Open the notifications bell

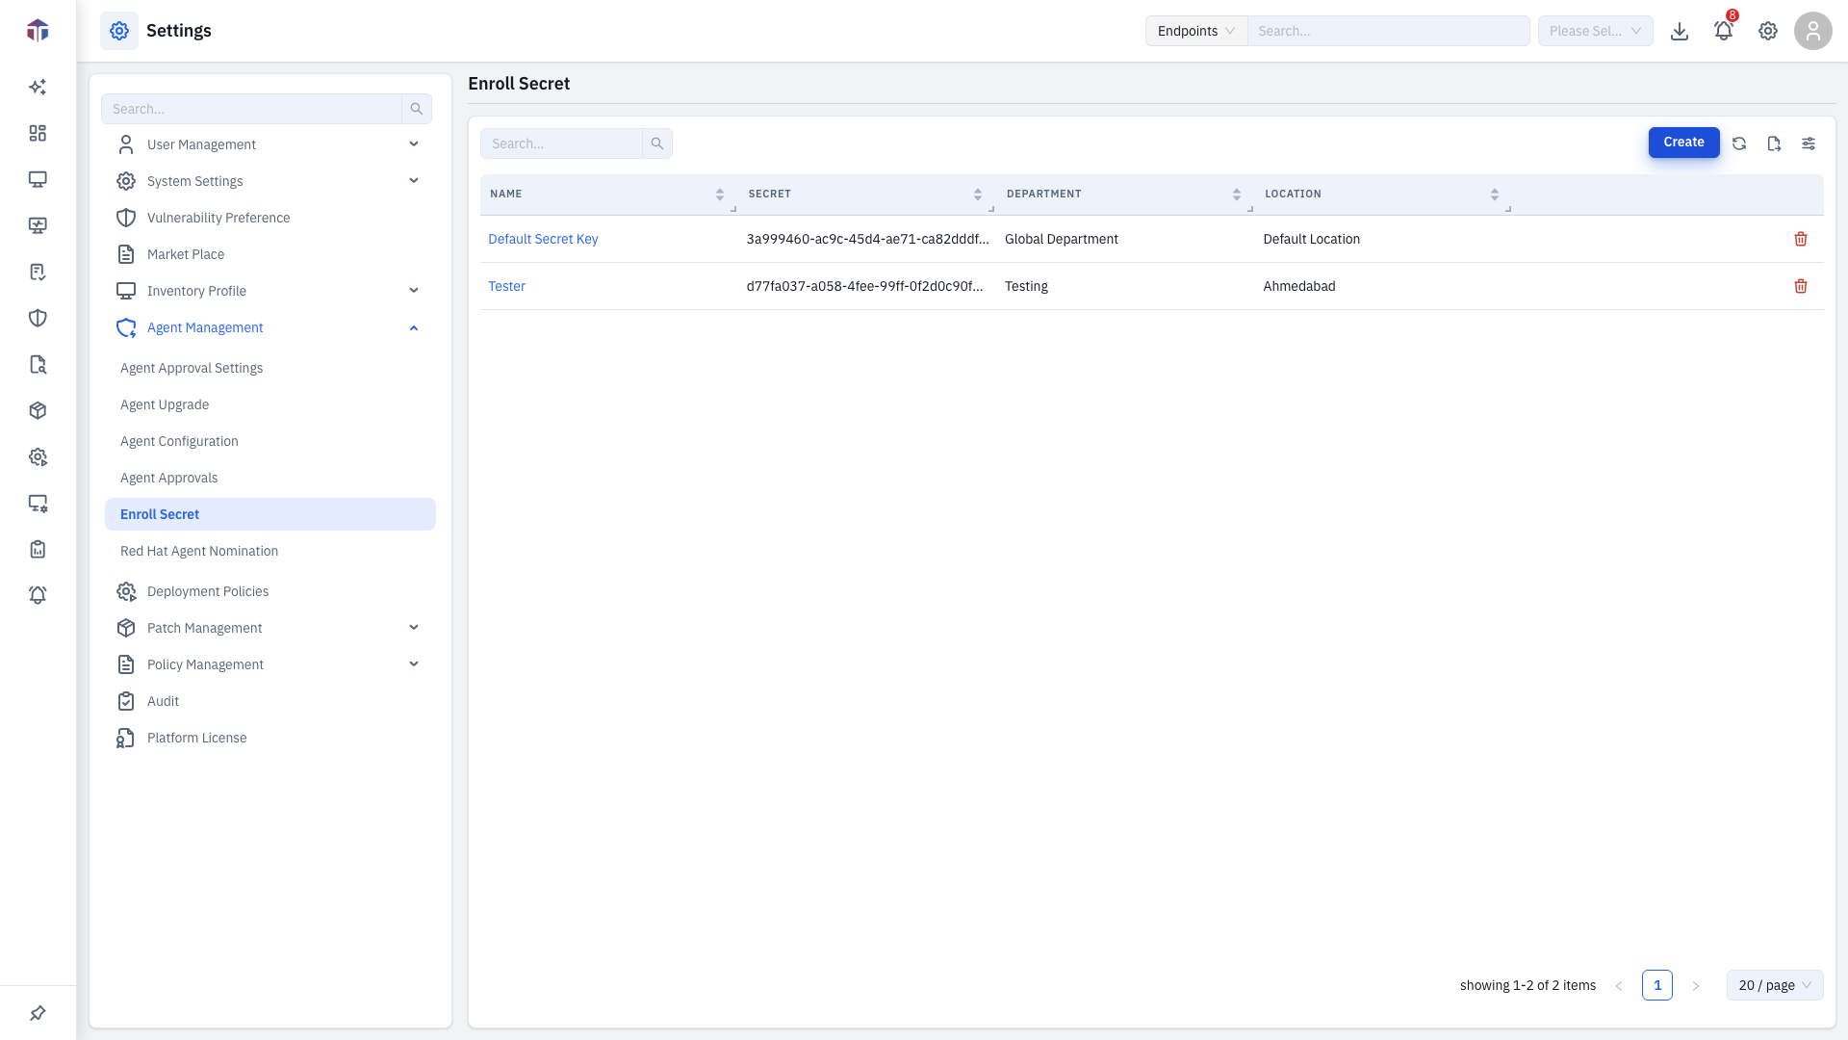[x=1723, y=31]
